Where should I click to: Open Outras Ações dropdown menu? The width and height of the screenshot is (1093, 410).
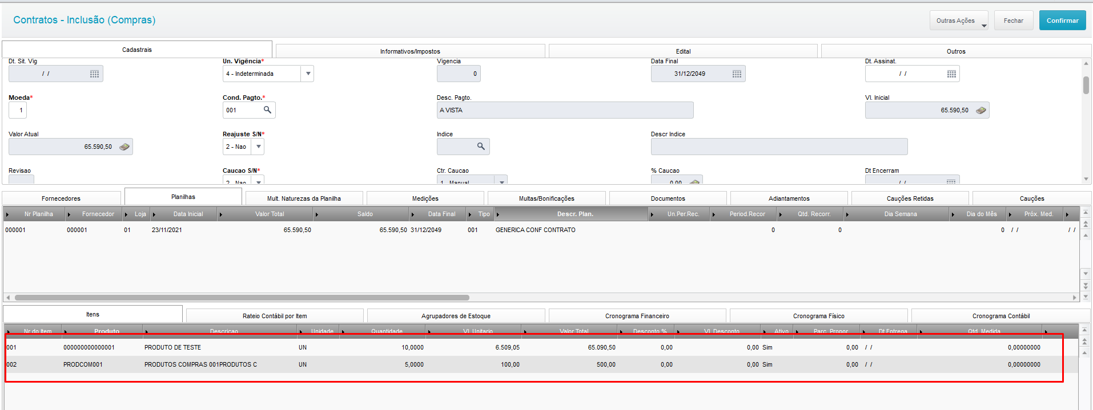[x=959, y=21]
